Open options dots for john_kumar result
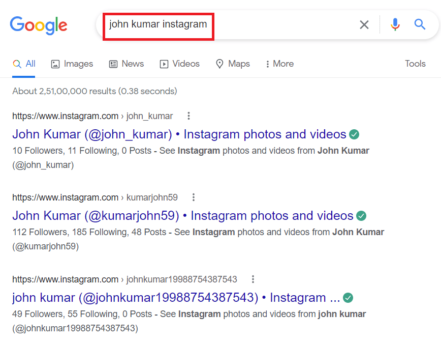The width and height of the screenshot is (441, 342). click(x=188, y=116)
